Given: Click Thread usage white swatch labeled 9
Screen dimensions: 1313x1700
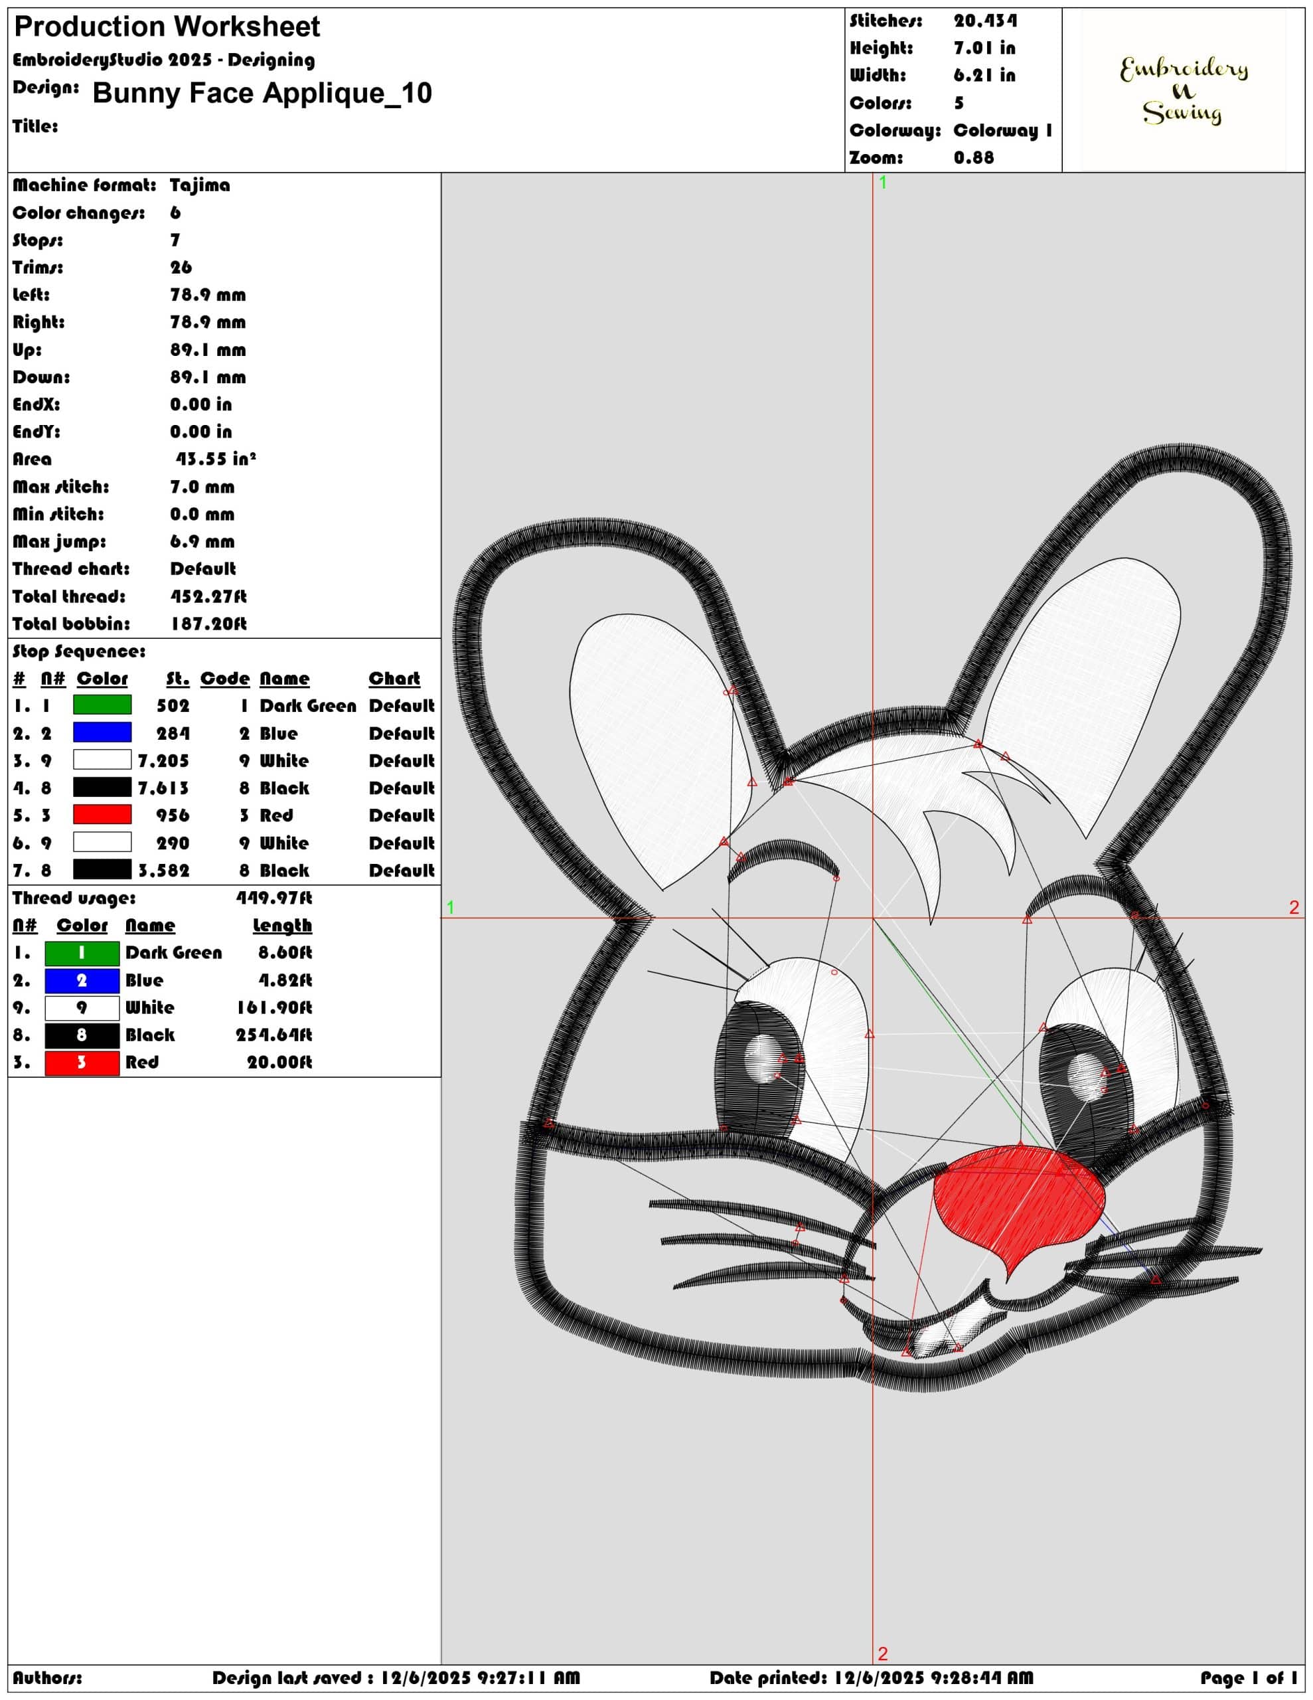Looking at the screenshot, I should pyautogui.click(x=82, y=1008).
